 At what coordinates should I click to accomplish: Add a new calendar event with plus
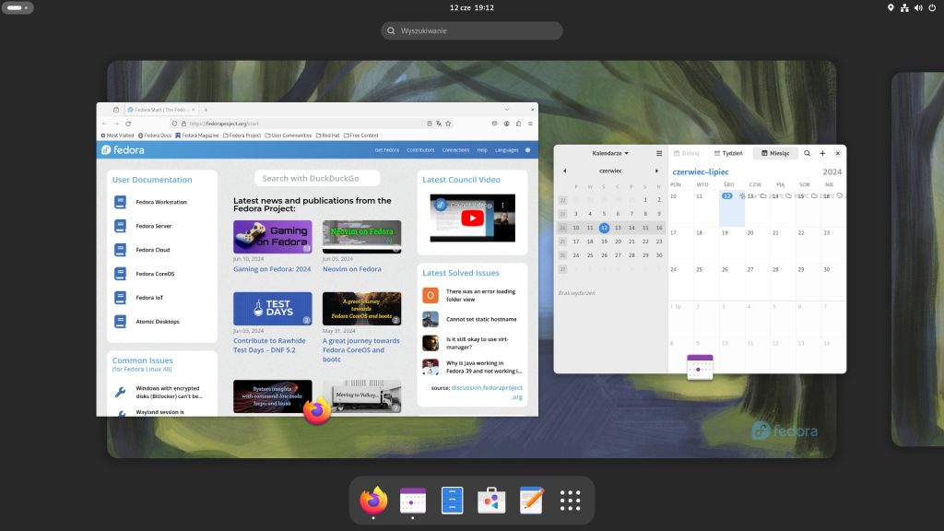coord(822,153)
